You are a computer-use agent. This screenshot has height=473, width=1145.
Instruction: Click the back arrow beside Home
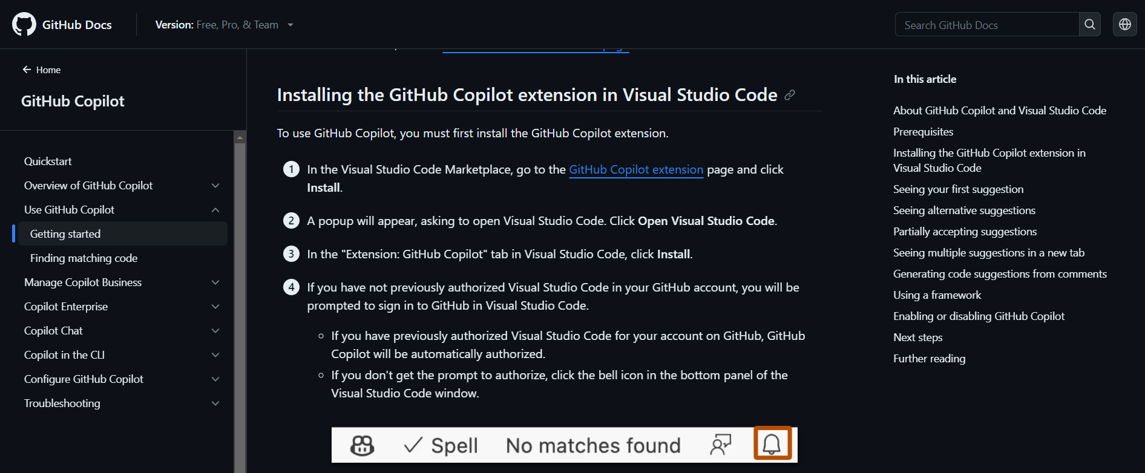click(x=27, y=70)
